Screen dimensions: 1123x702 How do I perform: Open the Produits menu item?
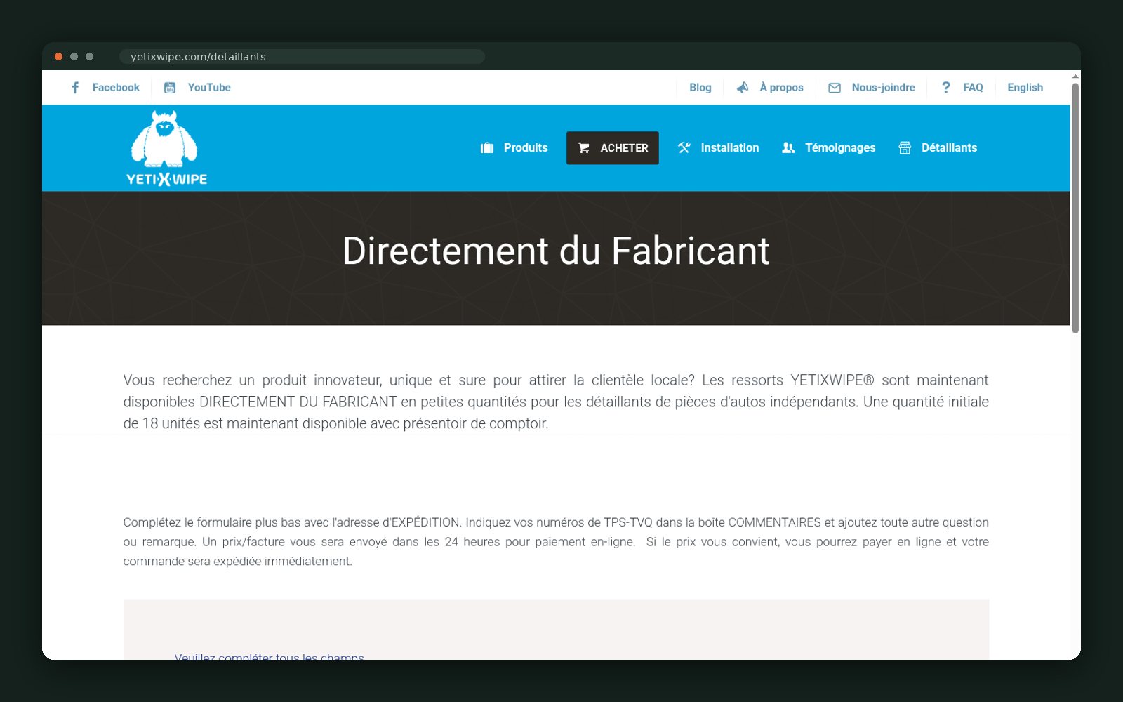526,148
